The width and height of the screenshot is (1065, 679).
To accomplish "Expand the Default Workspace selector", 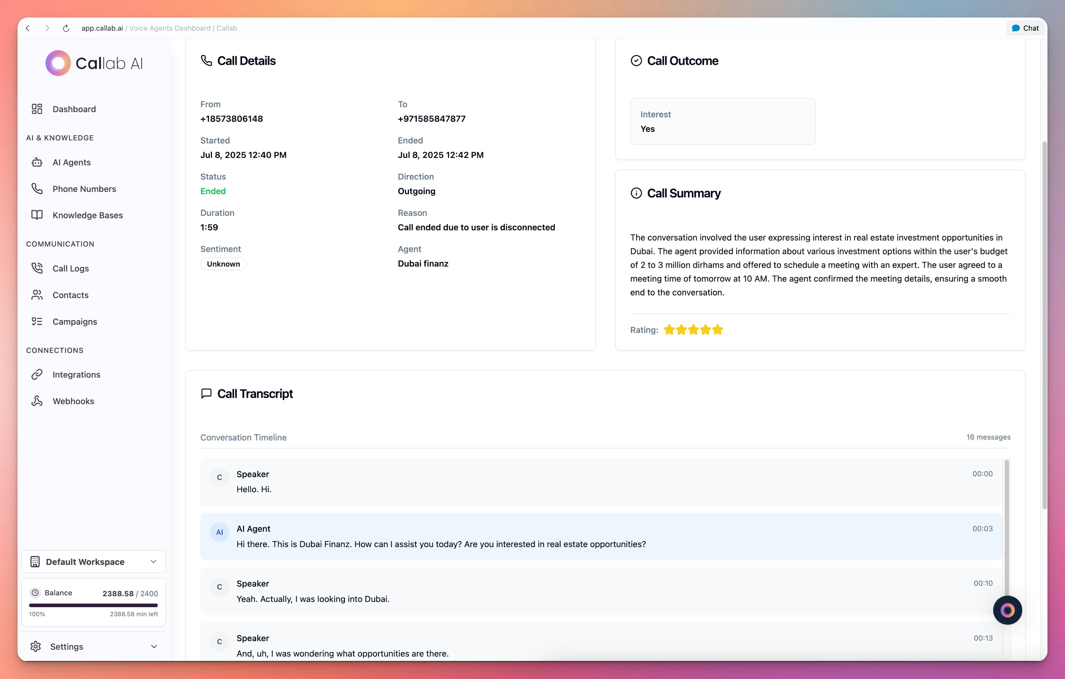I will click(94, 562).
